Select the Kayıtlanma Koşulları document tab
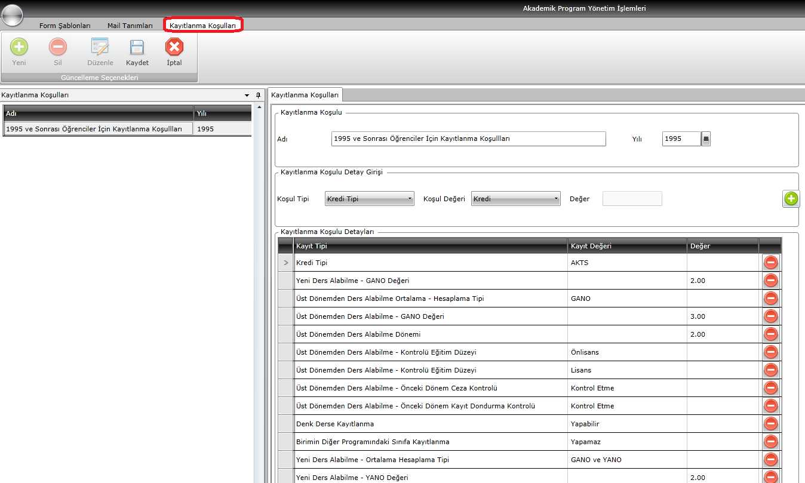 [305, 95]
